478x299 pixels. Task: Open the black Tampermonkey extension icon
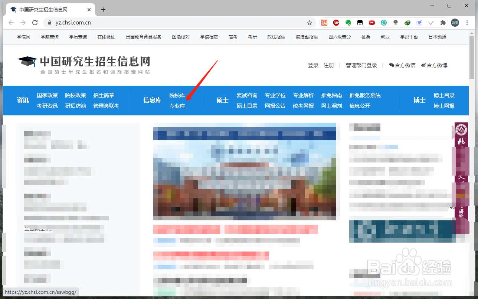pos(360,23)
